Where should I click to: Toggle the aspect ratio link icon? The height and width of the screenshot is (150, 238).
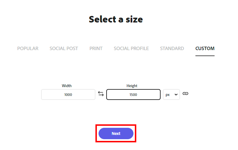coord(185,94)
